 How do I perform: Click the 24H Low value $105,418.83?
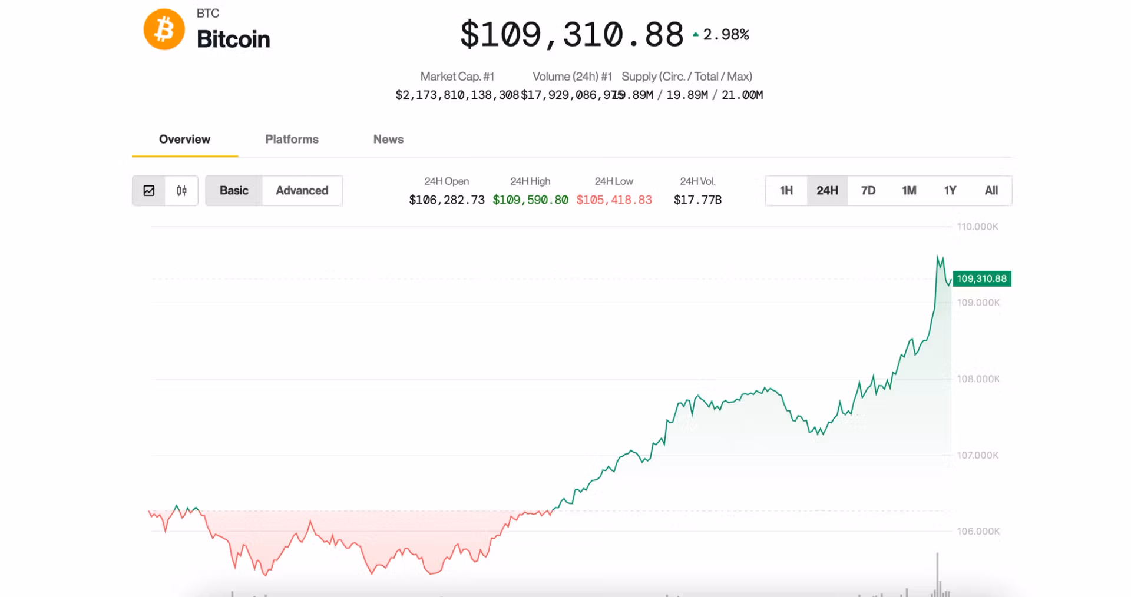pyautogui.click(x=614, y=200)
